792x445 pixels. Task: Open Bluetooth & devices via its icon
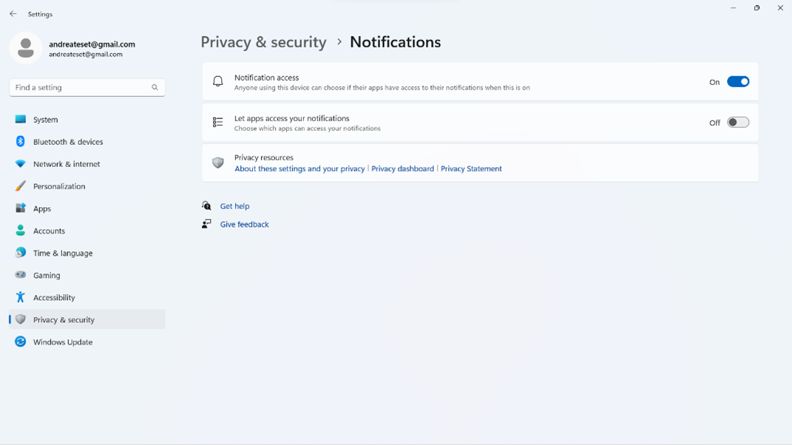21,141
